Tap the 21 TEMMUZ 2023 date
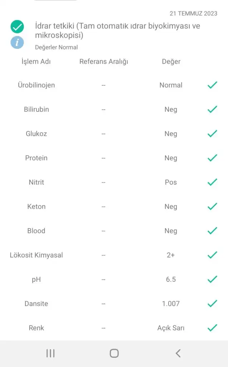Screen dimensions: 228x367 pyautogui.click(x=193, y=14)
